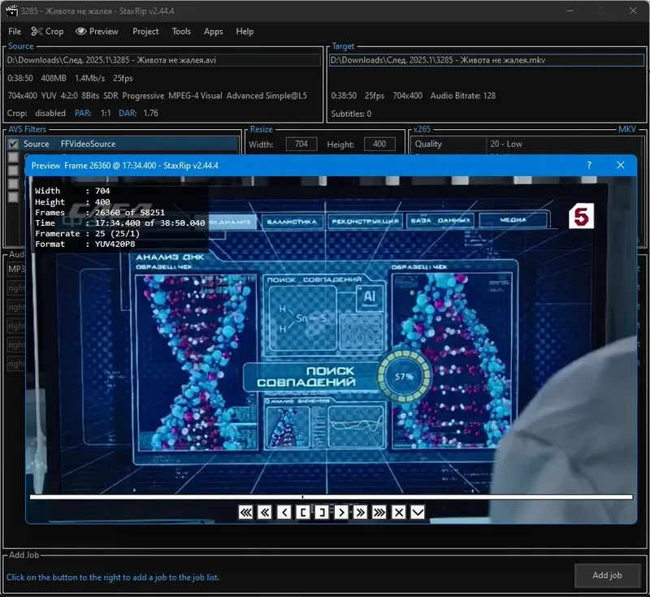Click the Target panel header link
Screen dimensions: 650x597
[343, 46]
